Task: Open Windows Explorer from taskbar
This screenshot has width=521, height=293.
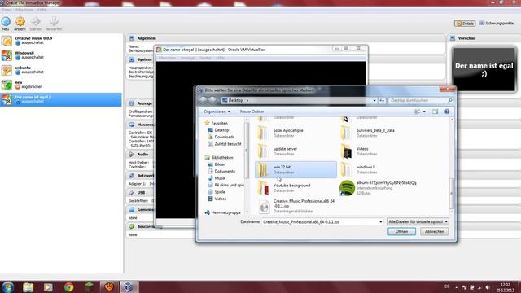Action: coord(28,287)
